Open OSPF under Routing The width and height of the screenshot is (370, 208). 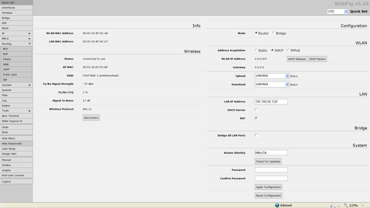point(17,69)
